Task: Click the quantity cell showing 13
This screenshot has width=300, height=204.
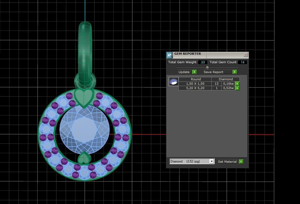Action: (216, 84)
